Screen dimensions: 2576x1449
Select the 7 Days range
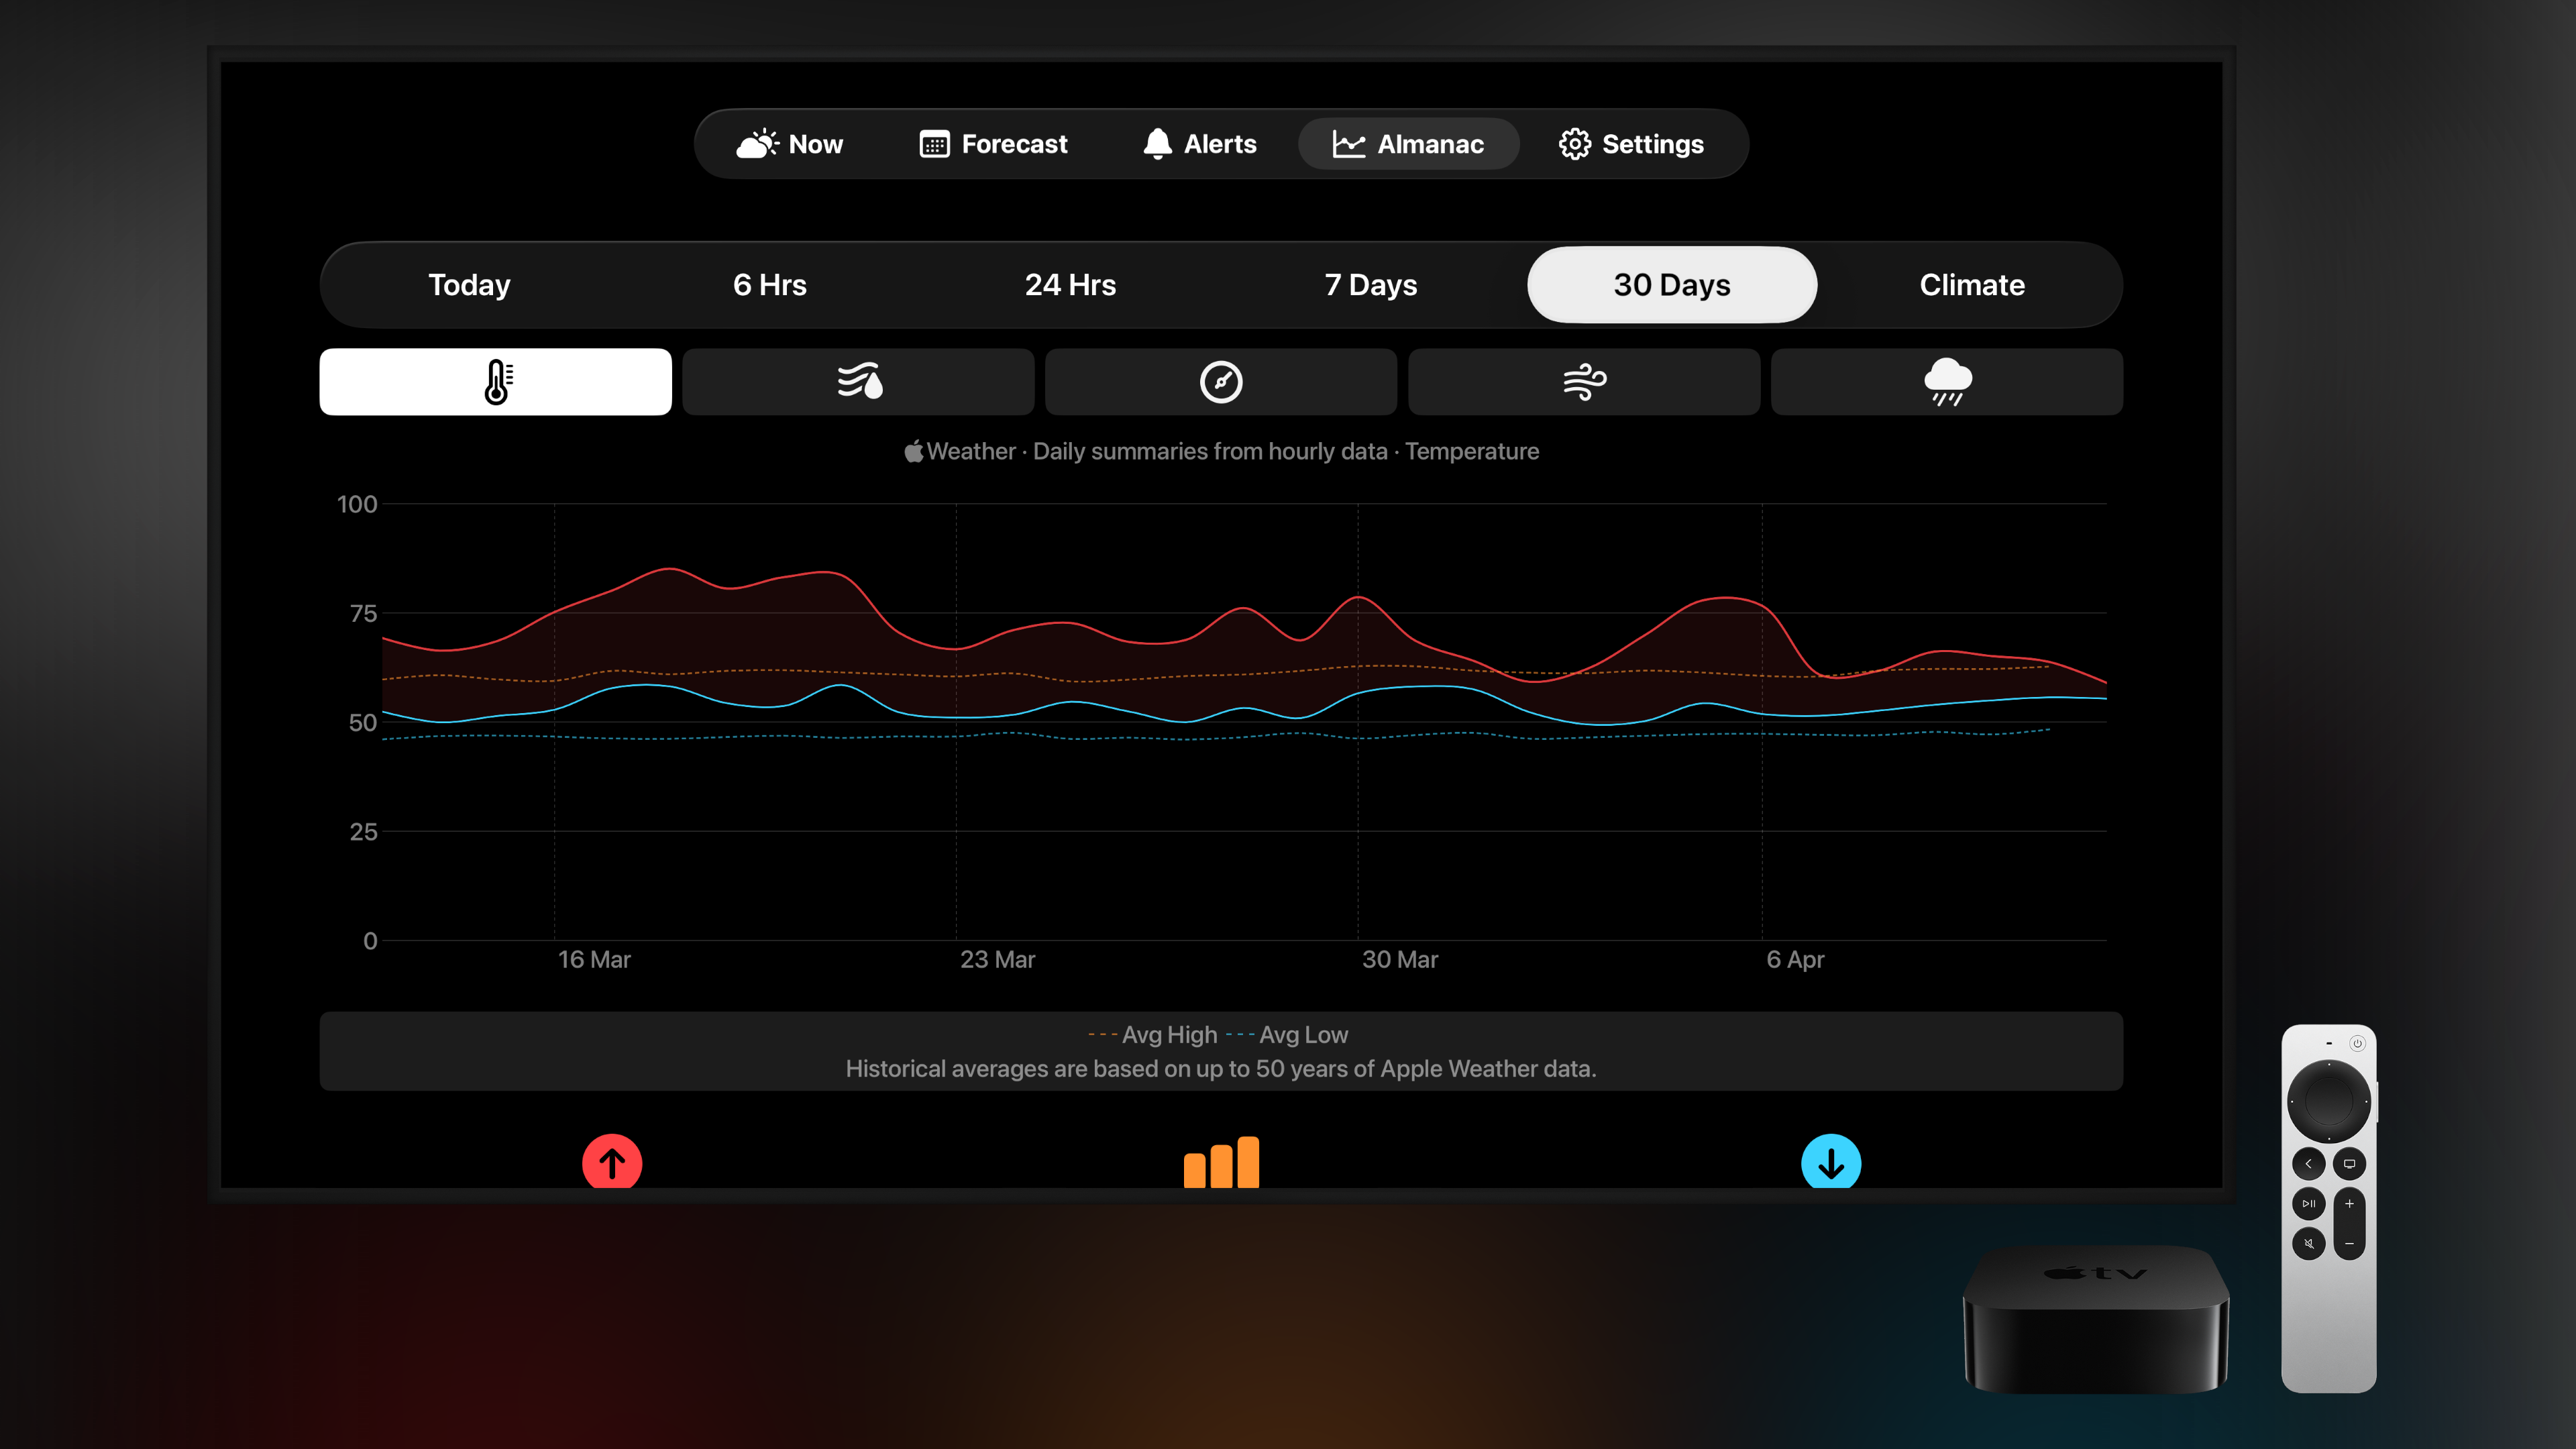pyautogui.click(x=1370, y=285)
